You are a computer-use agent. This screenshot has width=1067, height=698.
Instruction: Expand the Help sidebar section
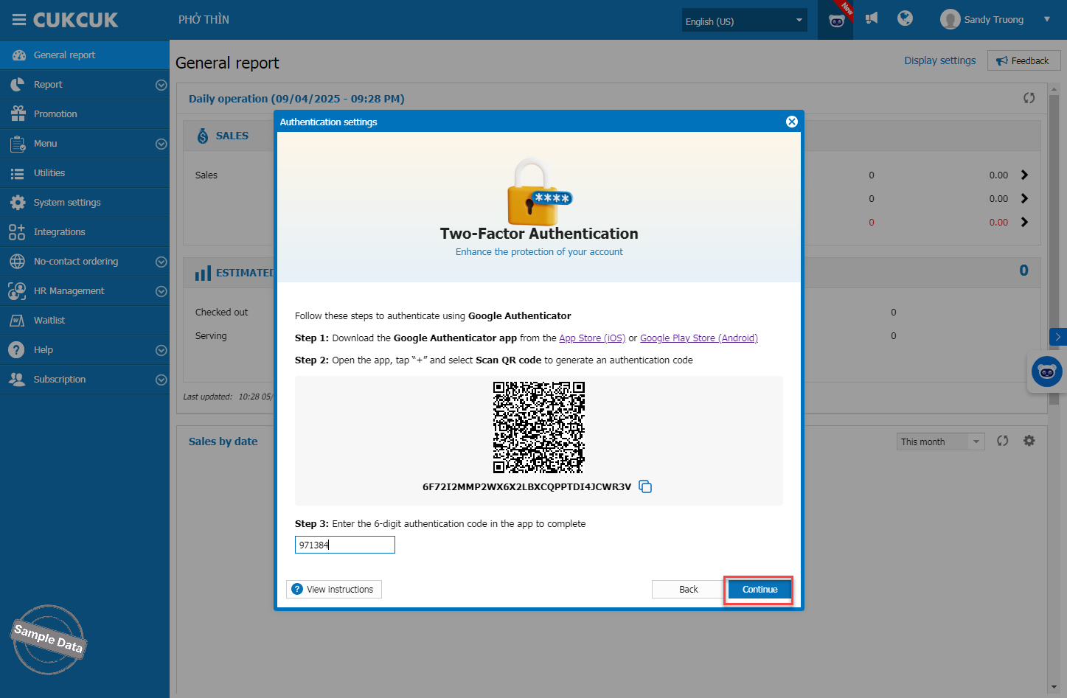161,350
